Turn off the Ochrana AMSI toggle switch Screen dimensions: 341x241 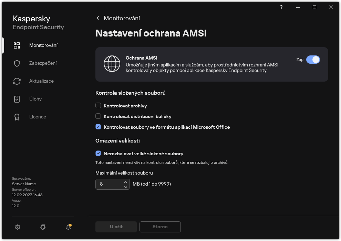click(x=313, y=60)
